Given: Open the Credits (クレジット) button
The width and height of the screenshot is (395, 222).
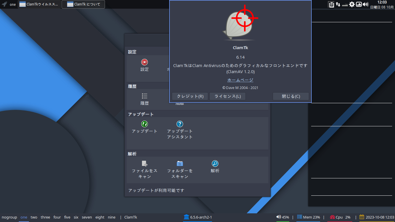Looking at the screenshot, I should pyautogui.click(x=190, y=96).
